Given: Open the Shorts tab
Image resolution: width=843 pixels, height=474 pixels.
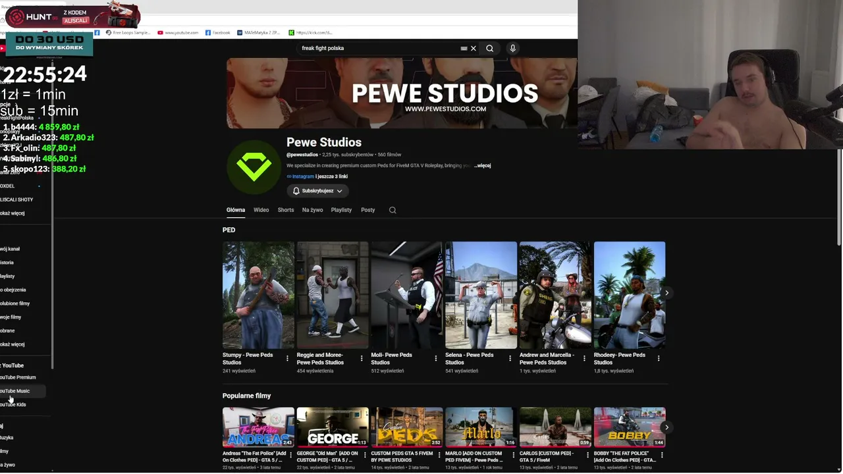Looking at the screenshot, I should (x=286, y=210).
